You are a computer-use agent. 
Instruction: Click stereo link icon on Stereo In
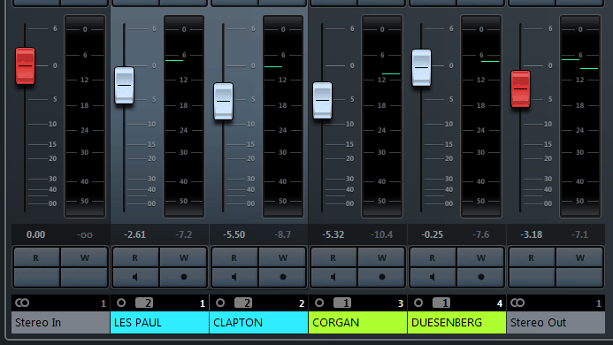[x=22, y=303]
